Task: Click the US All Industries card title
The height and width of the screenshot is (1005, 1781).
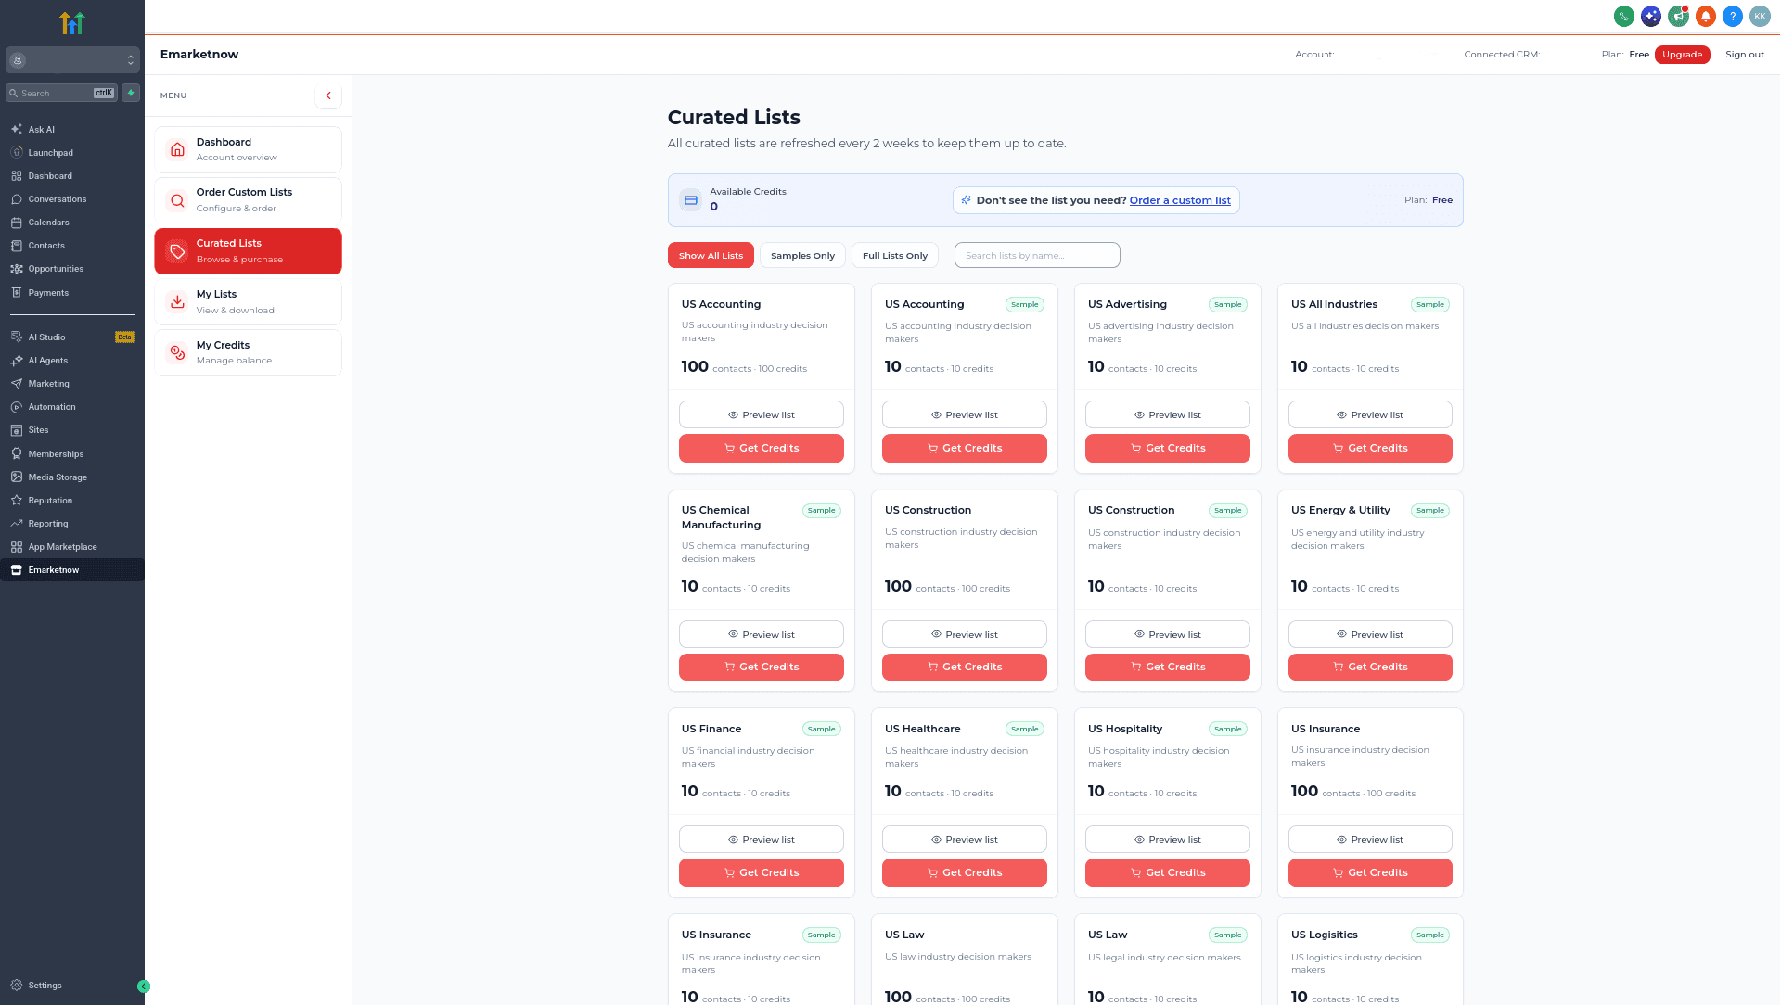Action: (x=1334, y=304)
